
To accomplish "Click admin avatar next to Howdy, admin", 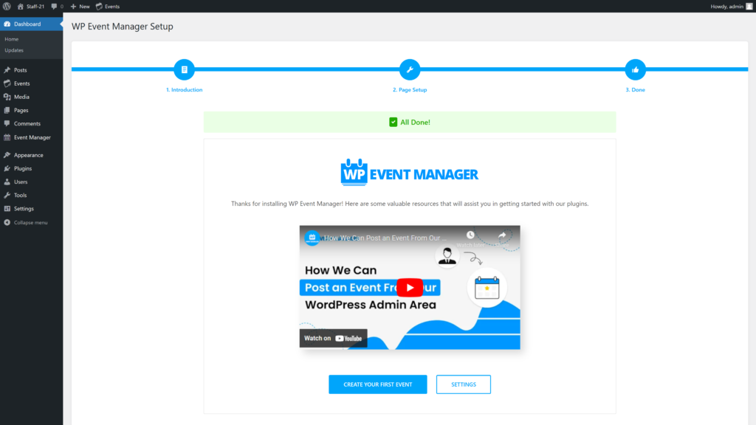I will tap(749, 6).
